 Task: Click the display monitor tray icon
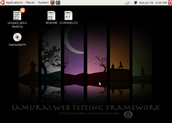click(136, 3)
